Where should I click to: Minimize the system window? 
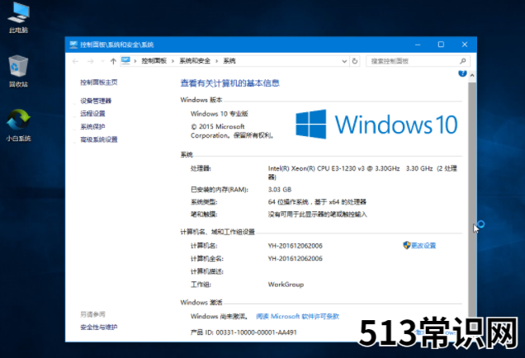pos(418,45)
